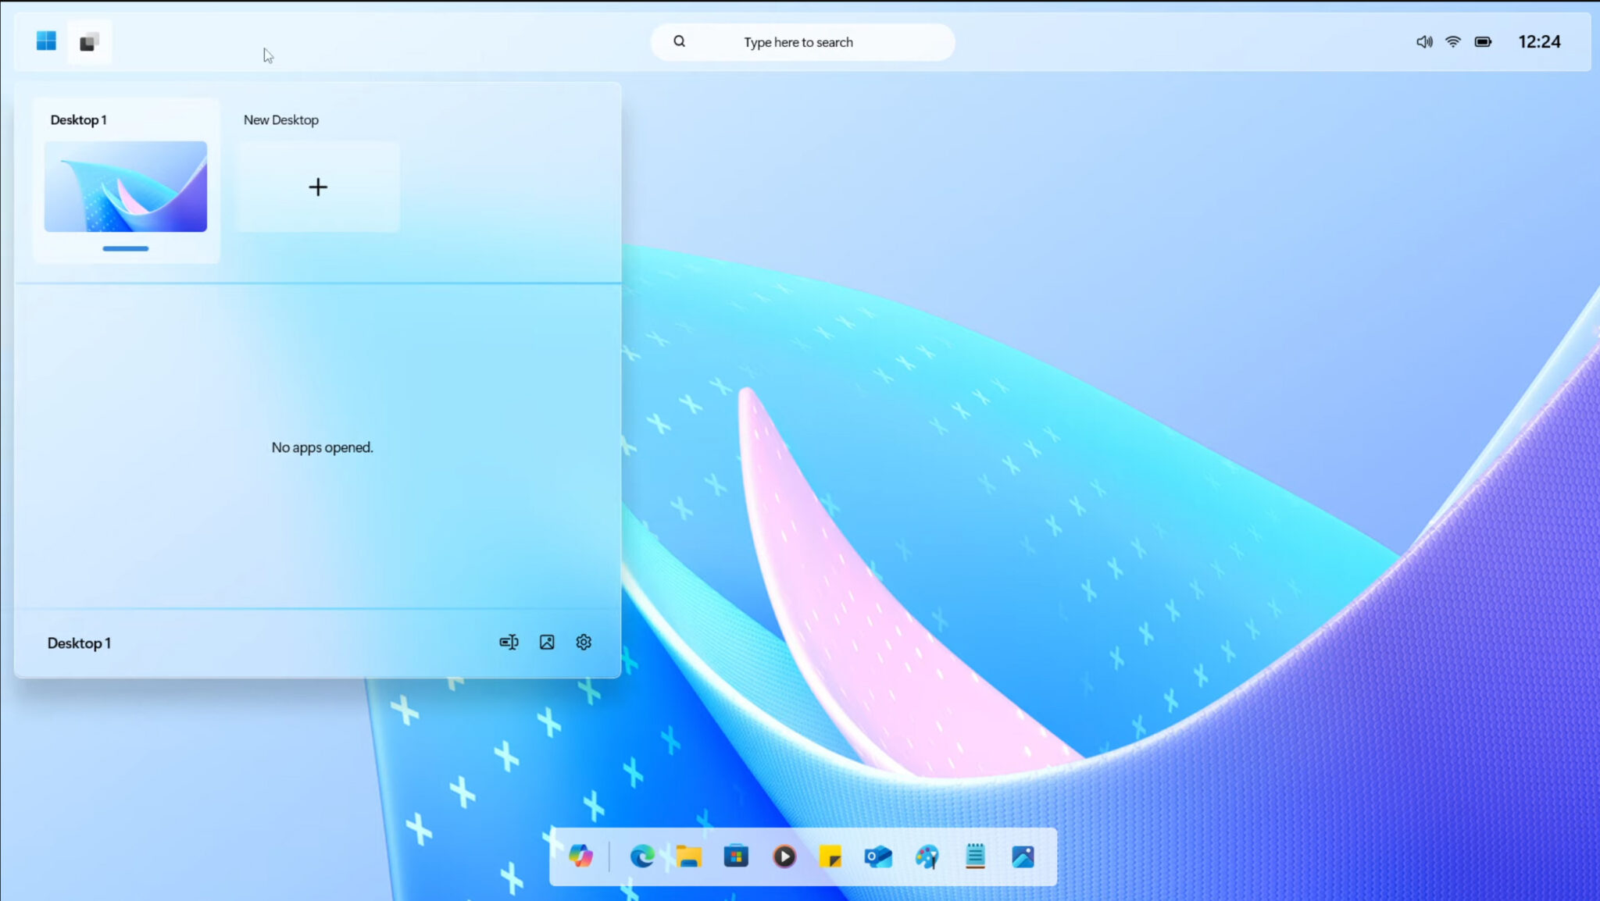Open Paint from the taskbar
Image resolution: width=1600 pixels, height=901 pixels.
click(927, 856)
